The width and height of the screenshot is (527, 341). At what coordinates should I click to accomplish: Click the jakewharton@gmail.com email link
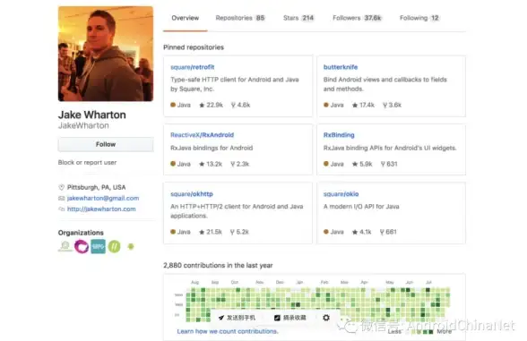(103, 198)
